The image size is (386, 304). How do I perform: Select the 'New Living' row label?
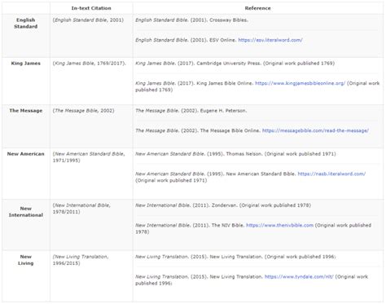coord(26,260)
